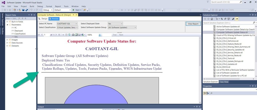
Task: Click the Save floppy disk icon
Action: (23, 10)
